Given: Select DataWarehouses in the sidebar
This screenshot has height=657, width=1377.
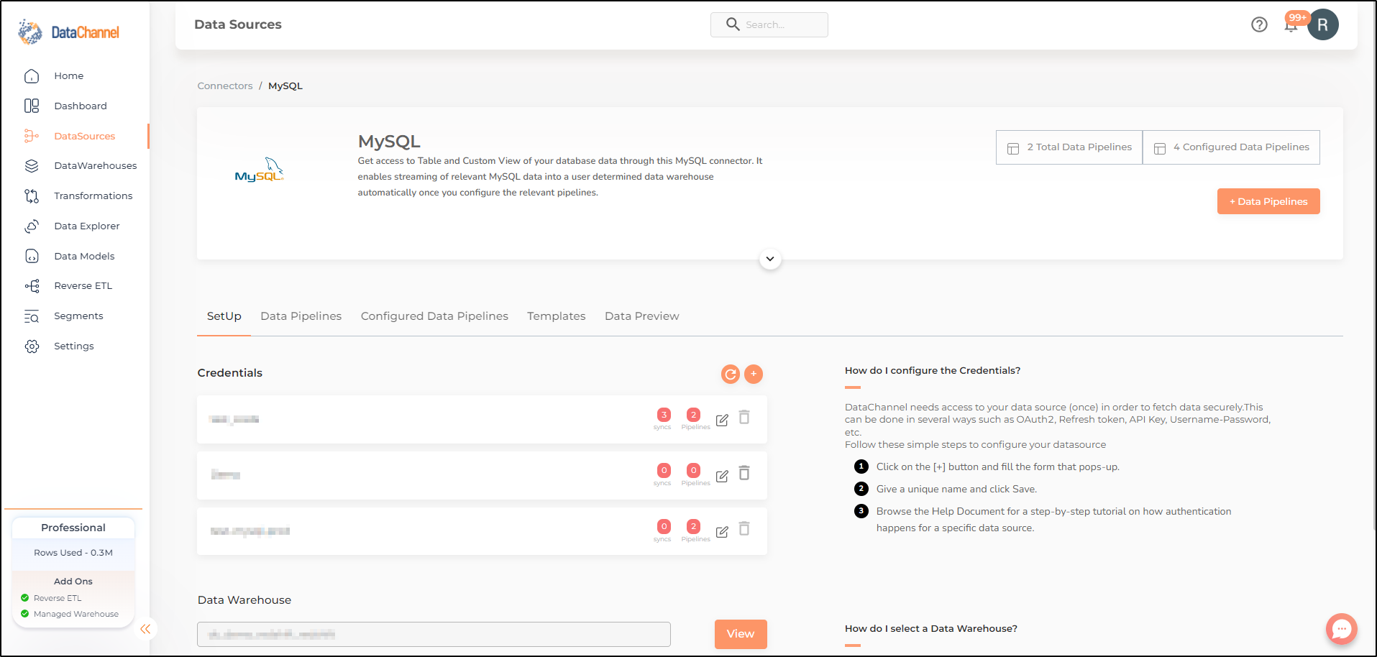Looking at the screenshot, I should pos(96,166).
